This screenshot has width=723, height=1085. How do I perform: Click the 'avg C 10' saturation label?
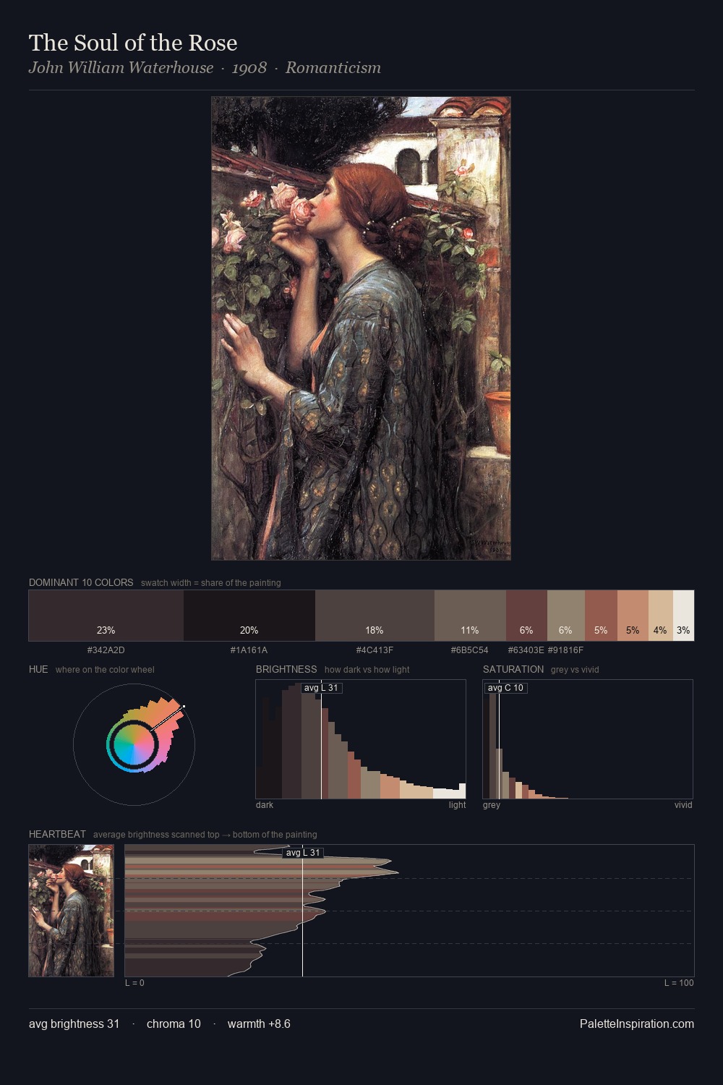click(505, 688)
